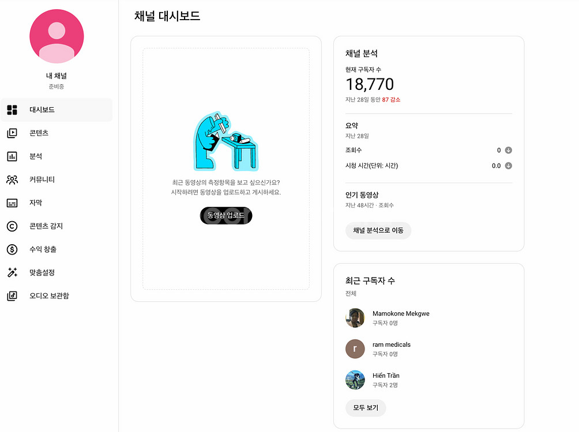The height and width of the screenshot is (432, 579).
Task: Select the 수익 창출 menu item
Action: 43,249
